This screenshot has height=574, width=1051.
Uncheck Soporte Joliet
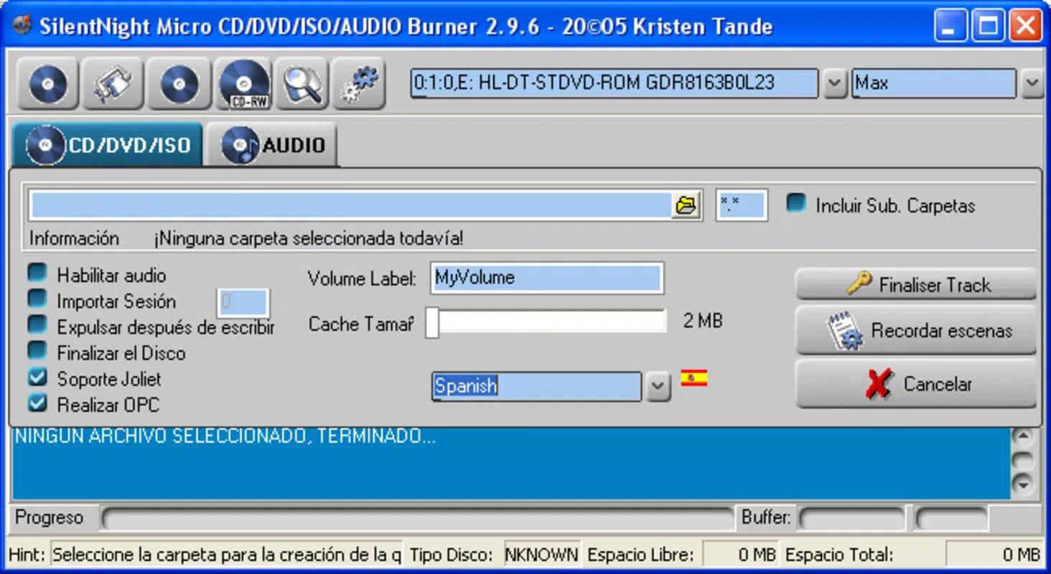click(37, 377)
